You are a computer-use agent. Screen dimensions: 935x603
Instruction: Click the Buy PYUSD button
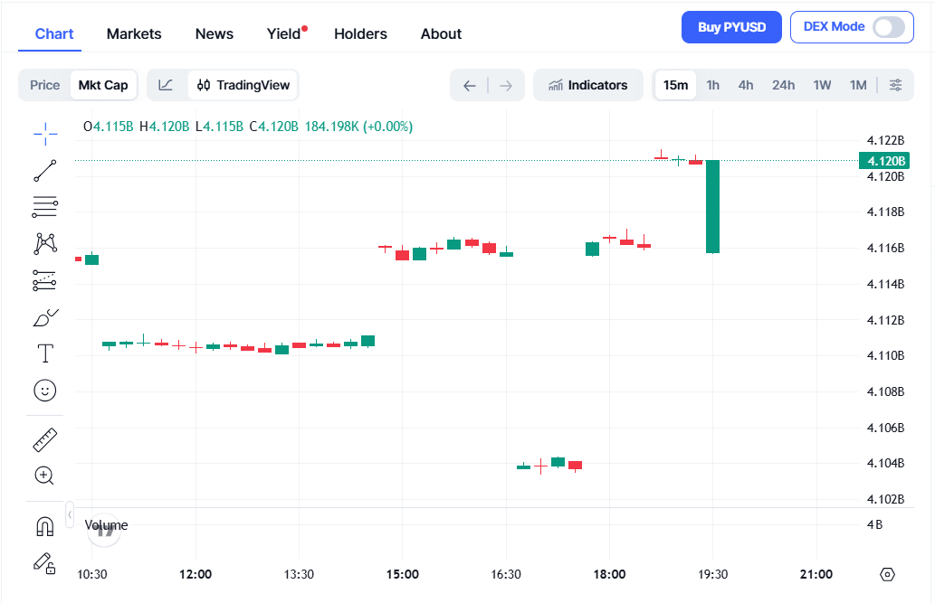point(731,27)
